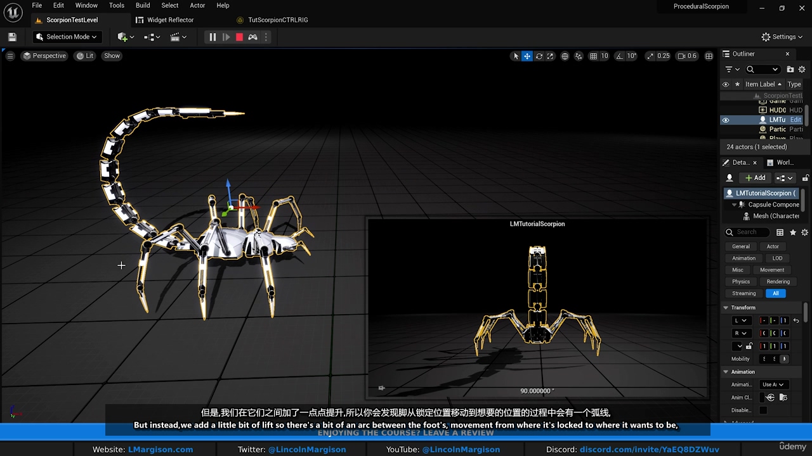Screen dimensions: 812x456
Task: Open the viewport hamburger options menu
Action: tap(10, 56)
